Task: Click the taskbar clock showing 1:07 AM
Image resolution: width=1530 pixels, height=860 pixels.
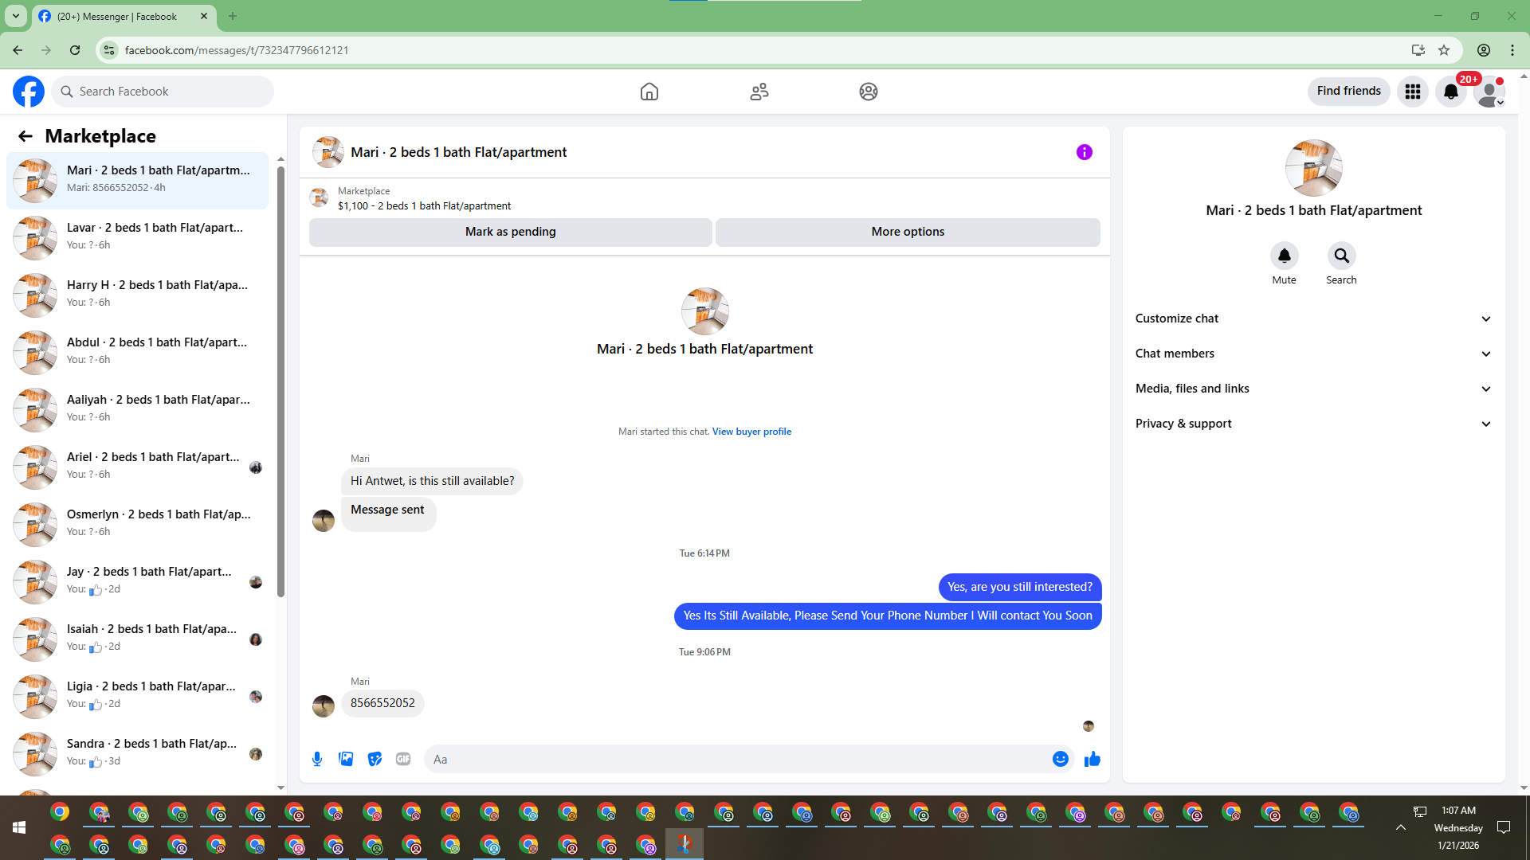Action: [1458, 811]
